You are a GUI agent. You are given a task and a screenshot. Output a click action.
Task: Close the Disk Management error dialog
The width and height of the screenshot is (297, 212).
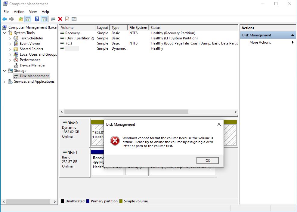click(x=219, y=124)
